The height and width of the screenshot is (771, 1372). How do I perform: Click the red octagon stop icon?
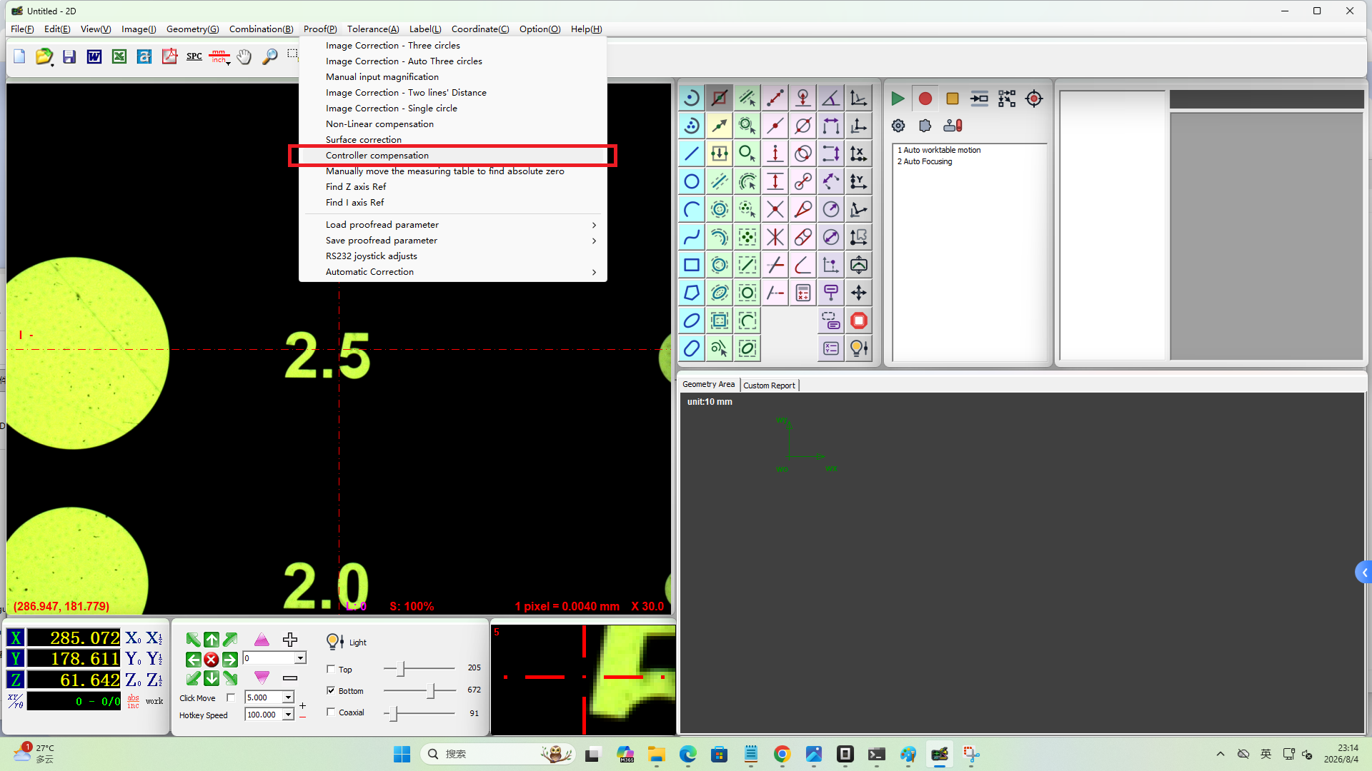point(858,321)
